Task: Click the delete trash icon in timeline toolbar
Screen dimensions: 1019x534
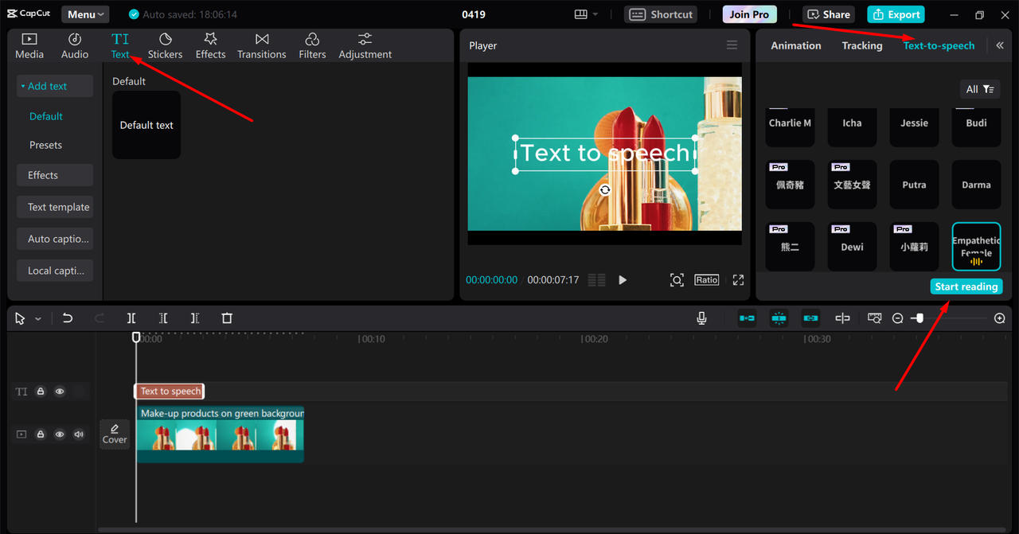Action: (227, 318)
